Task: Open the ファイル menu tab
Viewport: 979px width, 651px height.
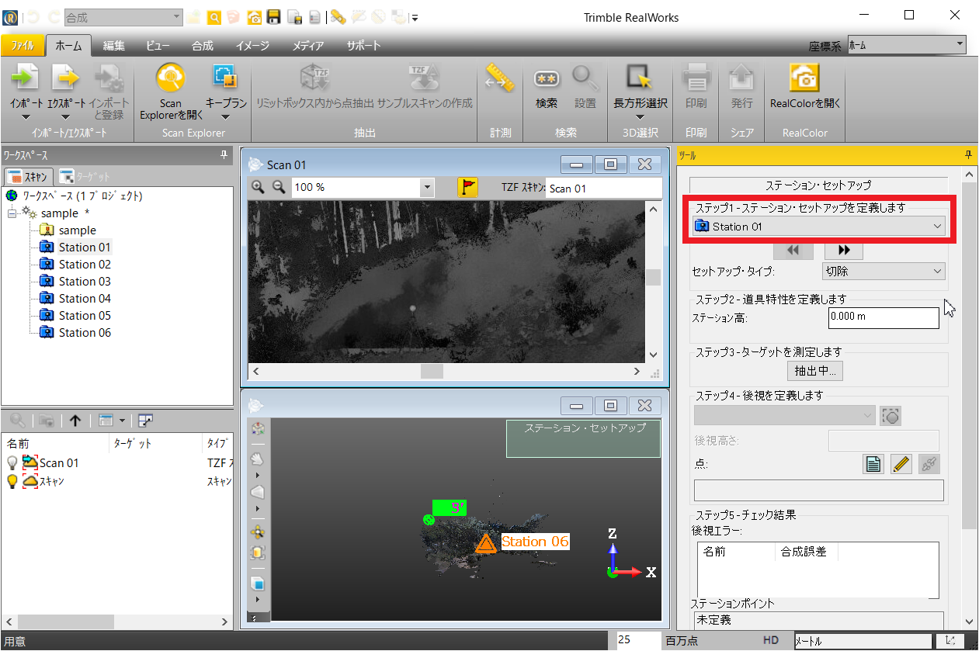Action: (x=23, y=46)
